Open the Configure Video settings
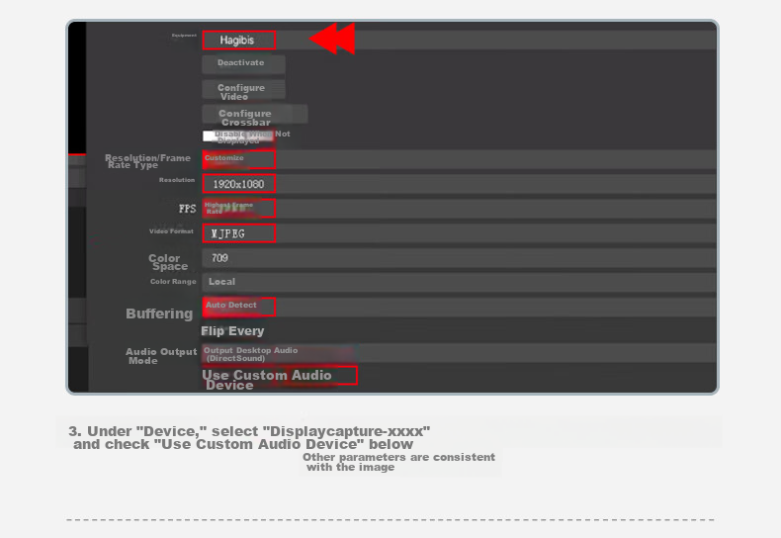Image resolution: width=781 pixels, height=538 pixels. pyautogui.click(x=243, y=90)
